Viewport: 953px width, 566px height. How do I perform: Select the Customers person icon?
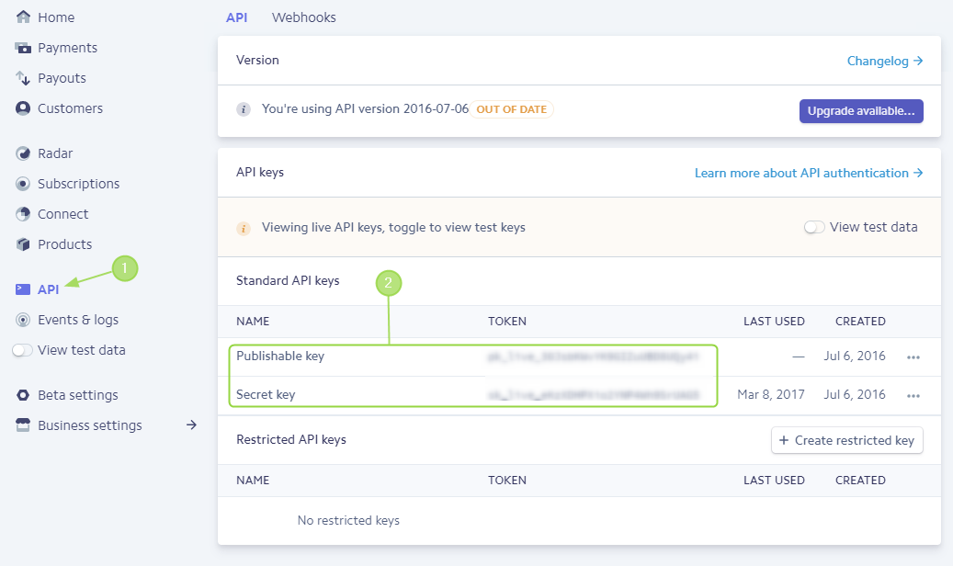coord(24,108)
